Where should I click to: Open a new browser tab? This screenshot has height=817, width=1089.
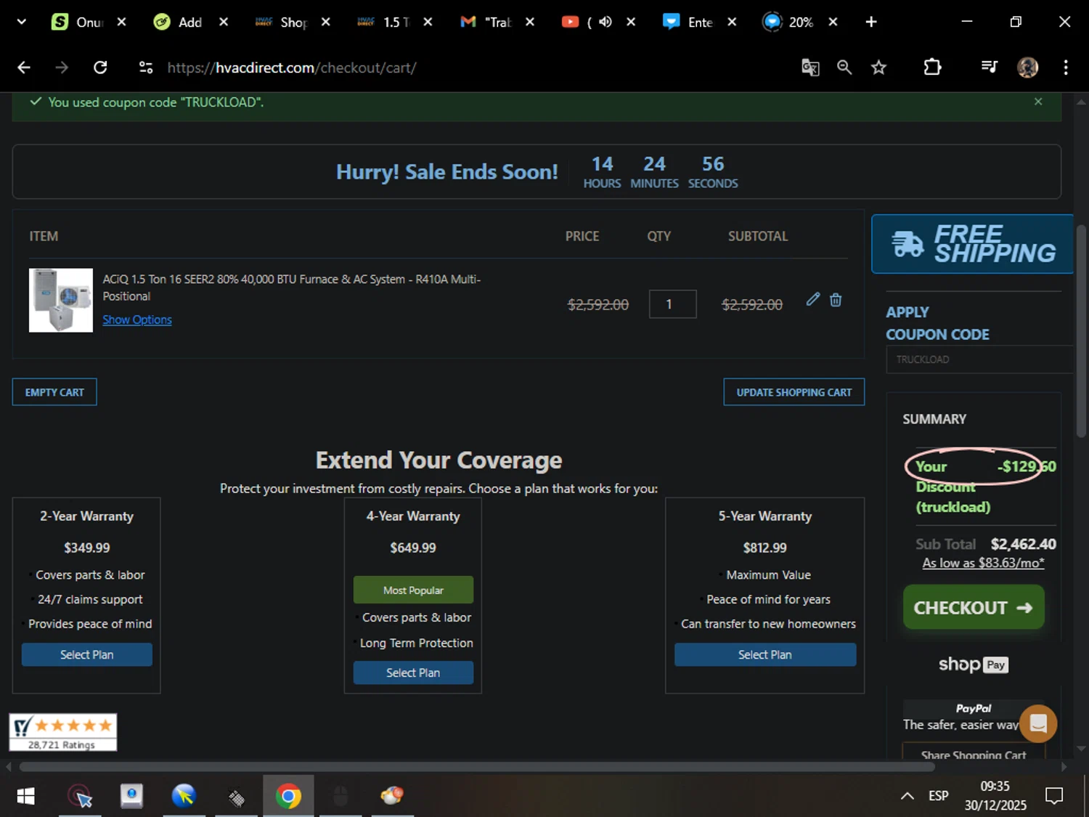click(x=871, y=22)
